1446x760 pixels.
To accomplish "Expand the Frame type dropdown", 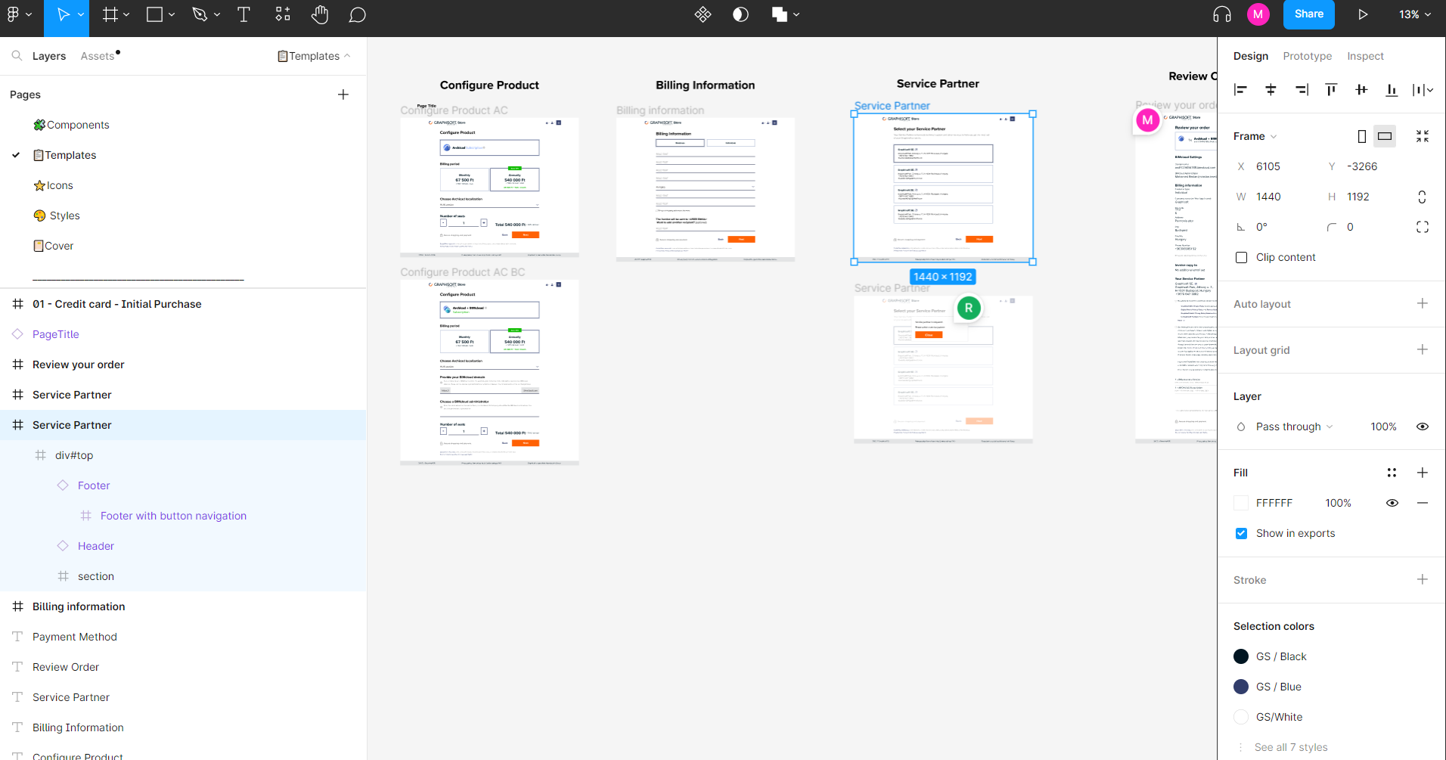I will (1255, 136).
